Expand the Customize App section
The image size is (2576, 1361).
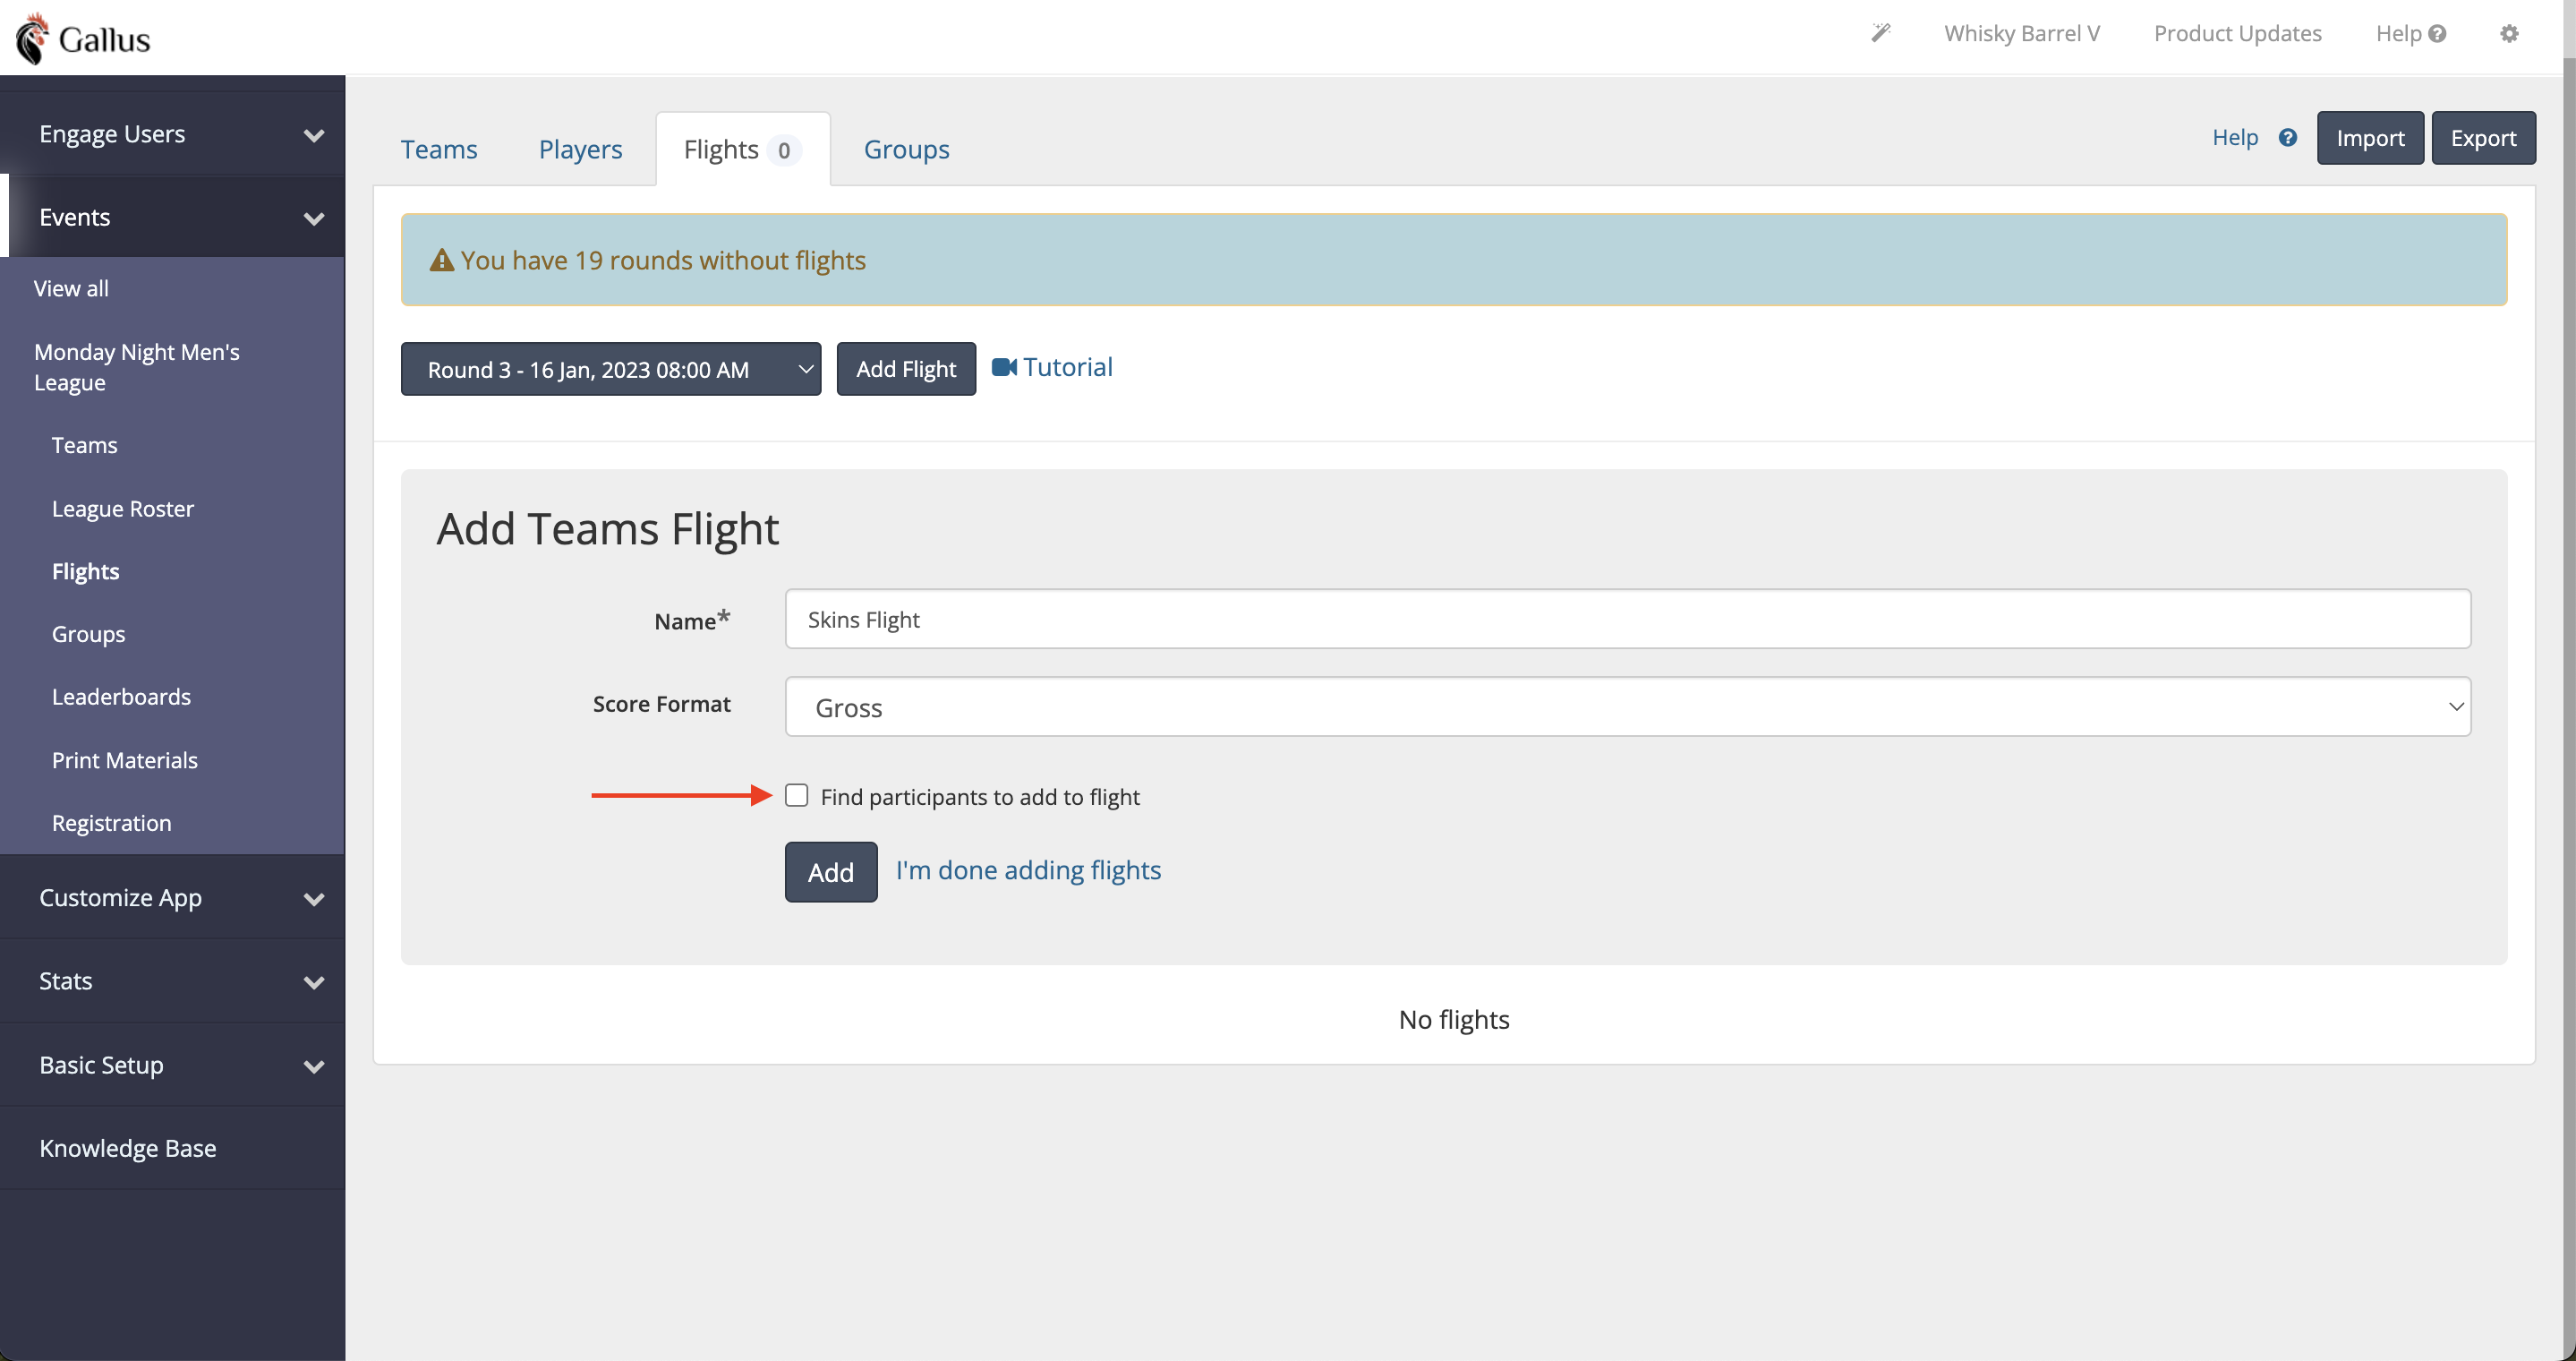[x=172, y=898]
